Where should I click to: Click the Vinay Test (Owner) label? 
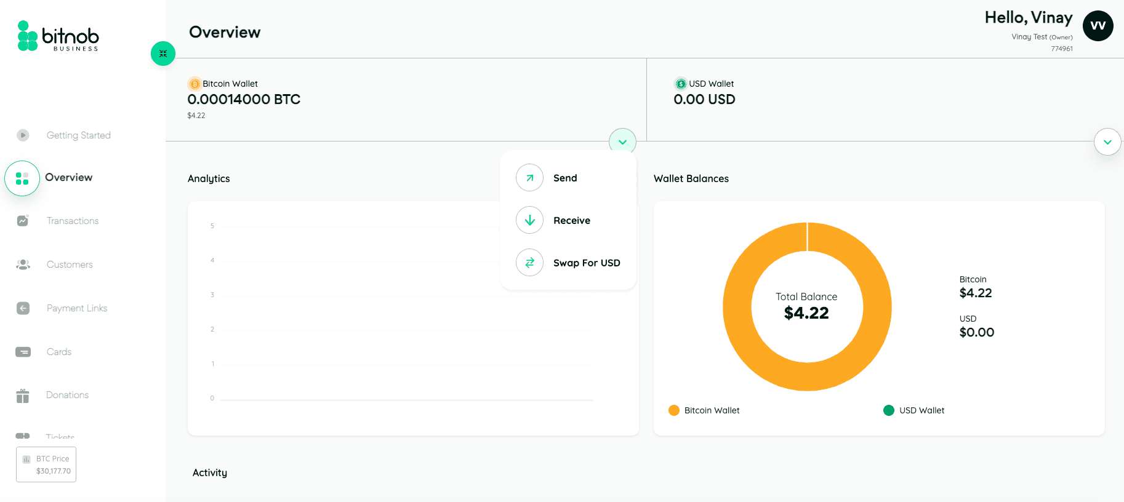[x=1042, y=37]
